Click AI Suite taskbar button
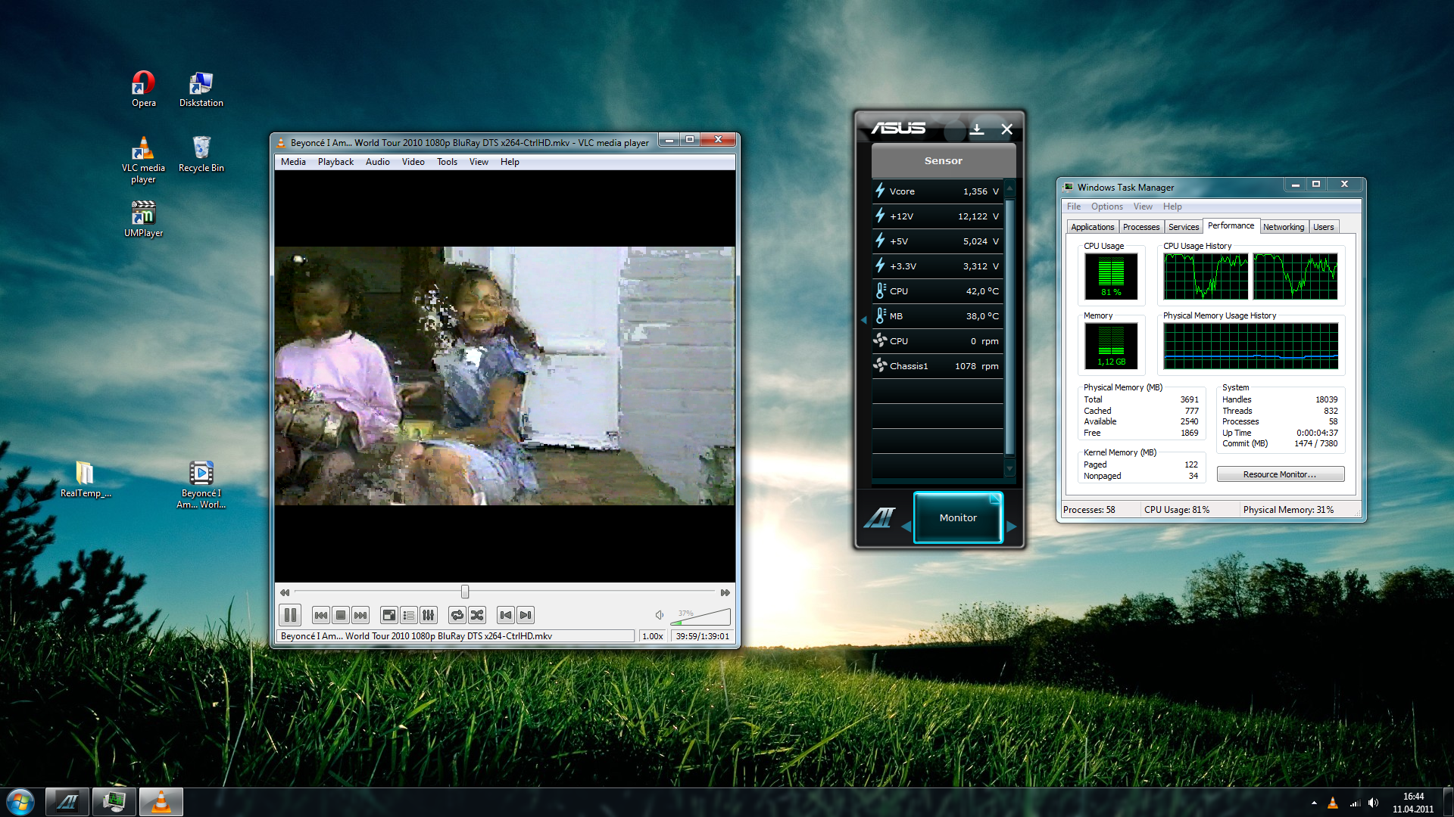 67,802
